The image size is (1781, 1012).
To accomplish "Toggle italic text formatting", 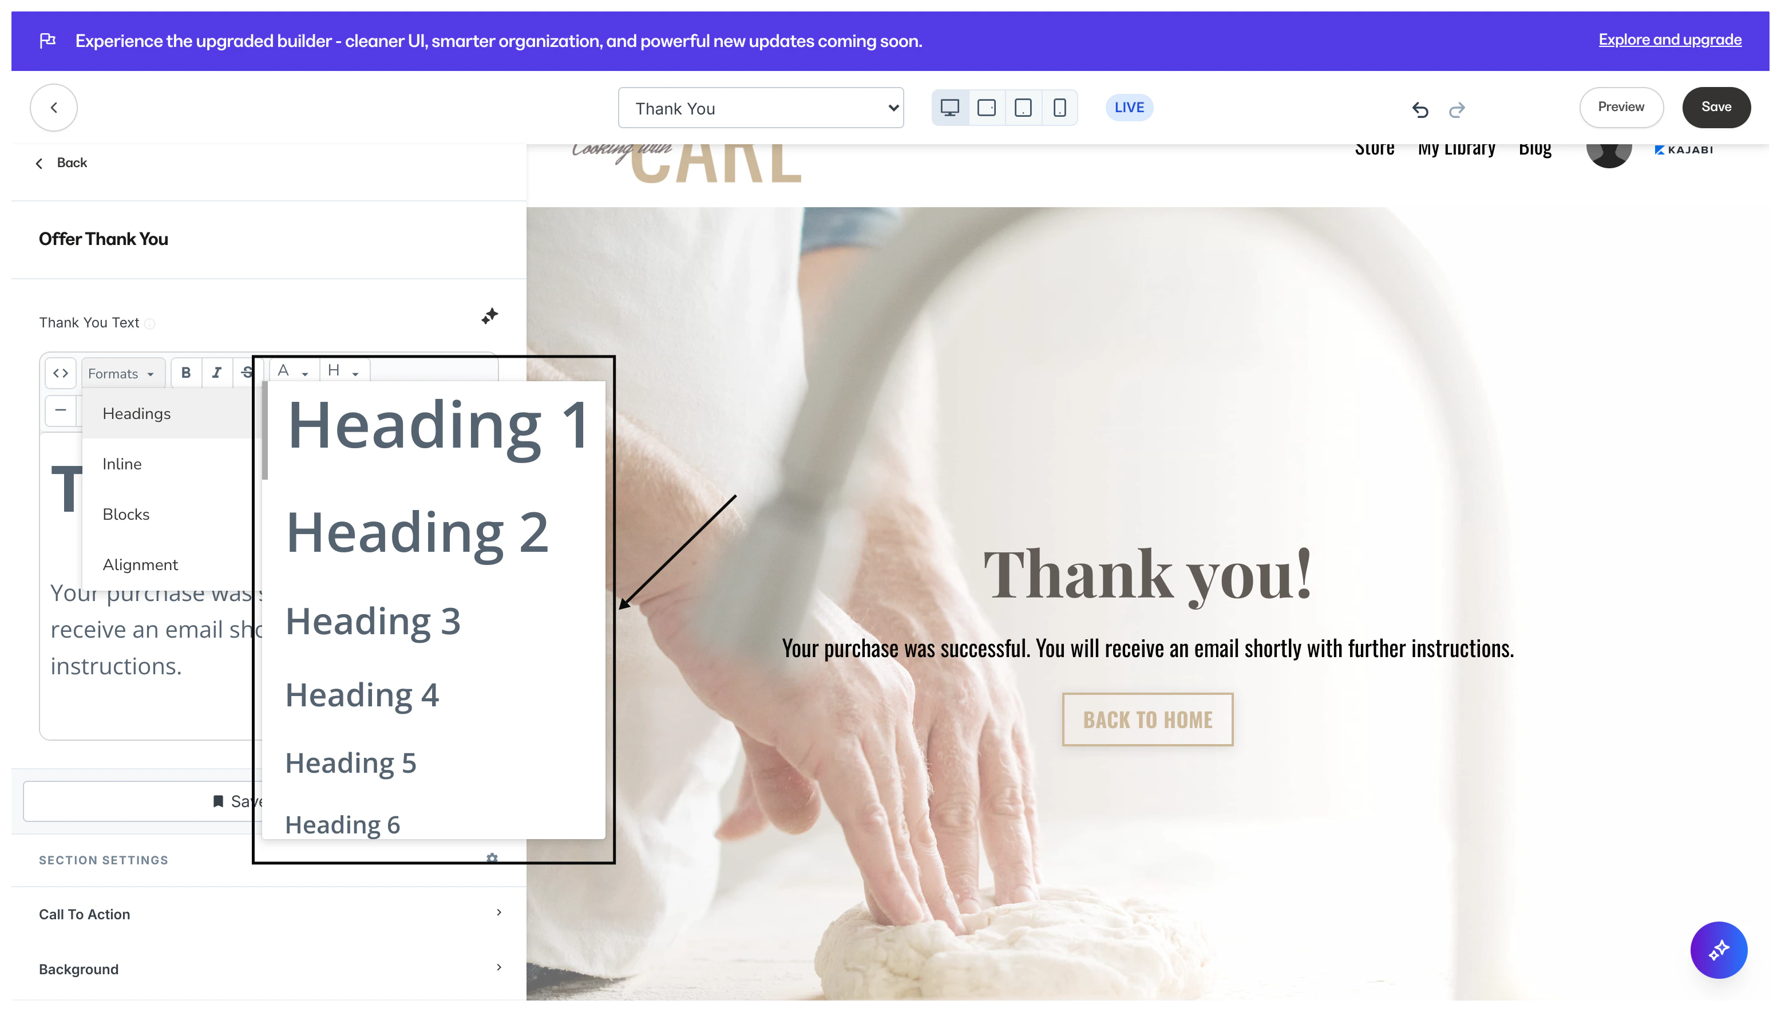I will 217,373.
